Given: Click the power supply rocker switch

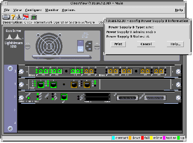Looking at the screenshot, I should [81, 46].
